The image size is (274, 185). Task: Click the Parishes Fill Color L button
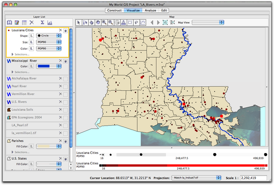click(31, 146)
